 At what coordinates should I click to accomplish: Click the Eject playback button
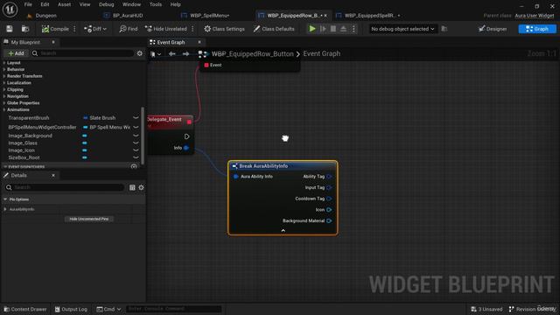click(x=343, y=29)
